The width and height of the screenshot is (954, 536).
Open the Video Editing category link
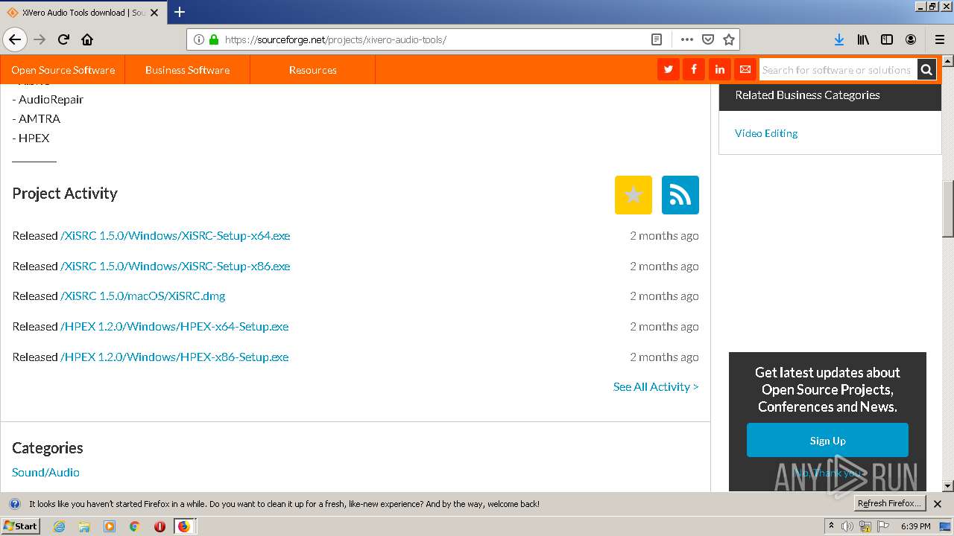point(766,133)
